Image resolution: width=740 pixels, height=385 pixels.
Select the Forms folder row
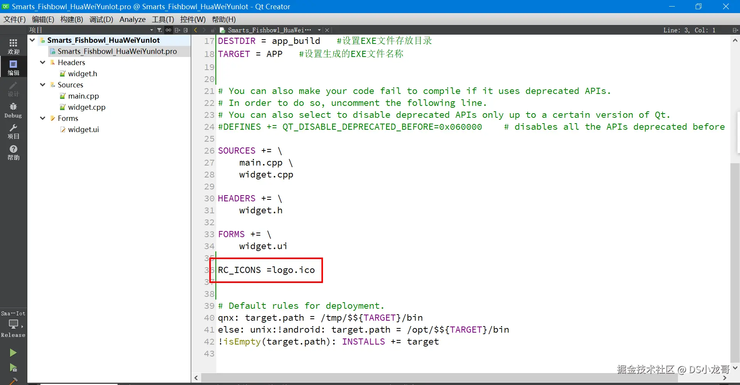(x=68, y=118)
